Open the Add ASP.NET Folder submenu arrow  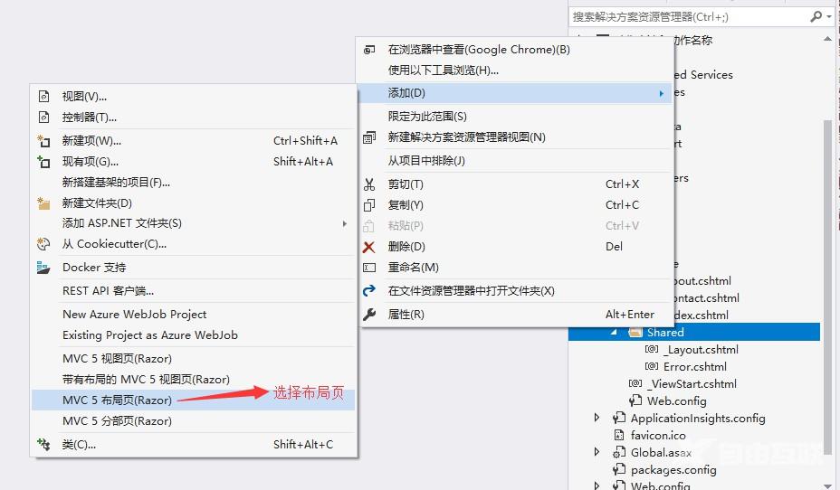point(345,223)
